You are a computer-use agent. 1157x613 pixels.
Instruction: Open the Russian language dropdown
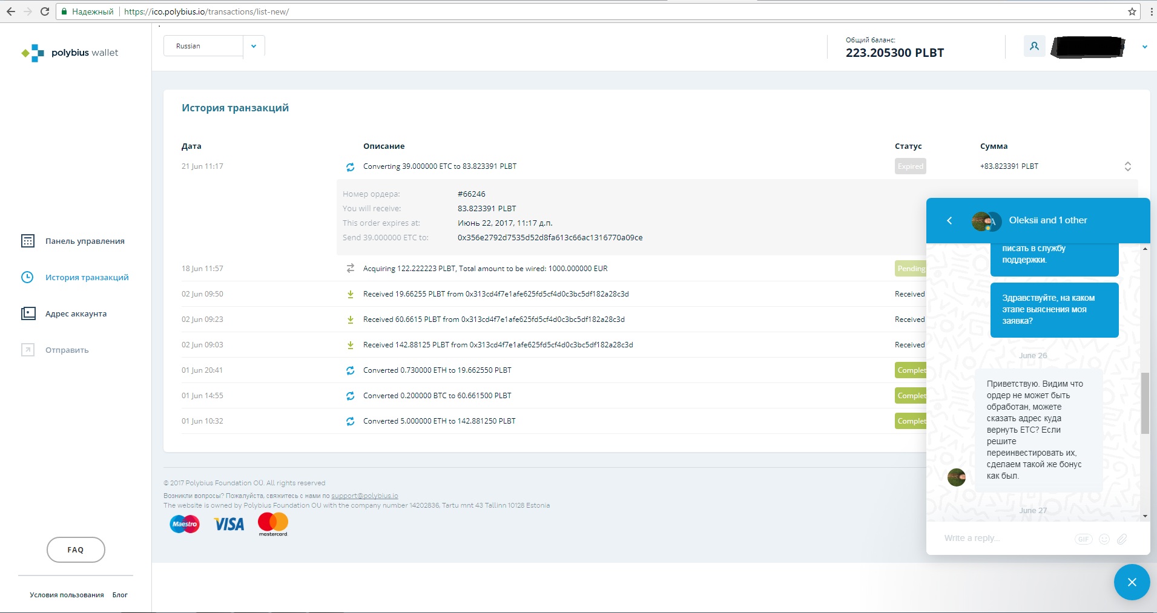(x=254, y=46)
